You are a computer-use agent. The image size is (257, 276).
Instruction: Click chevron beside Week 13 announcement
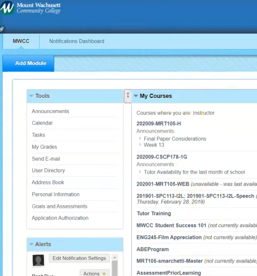(x=140, y=145)
